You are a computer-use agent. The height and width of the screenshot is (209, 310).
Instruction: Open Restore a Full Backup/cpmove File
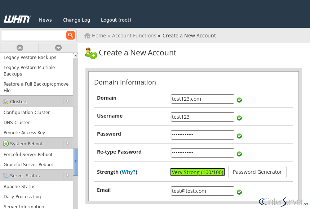pyautogui.click(x=36, y=87)
